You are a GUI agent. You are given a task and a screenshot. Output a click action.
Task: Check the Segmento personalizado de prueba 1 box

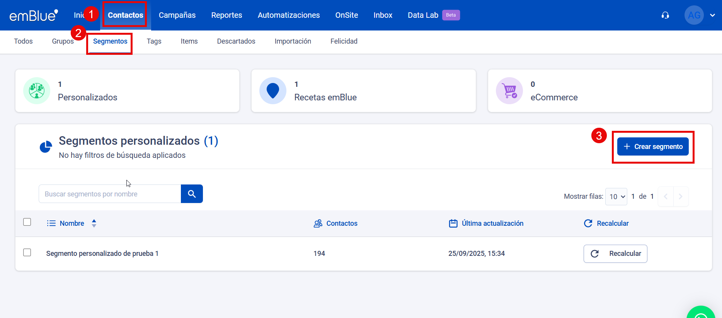27,252
